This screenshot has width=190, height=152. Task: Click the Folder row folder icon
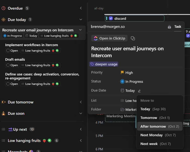122,110
